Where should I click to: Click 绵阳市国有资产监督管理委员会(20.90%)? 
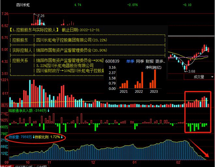pos(72,50)
